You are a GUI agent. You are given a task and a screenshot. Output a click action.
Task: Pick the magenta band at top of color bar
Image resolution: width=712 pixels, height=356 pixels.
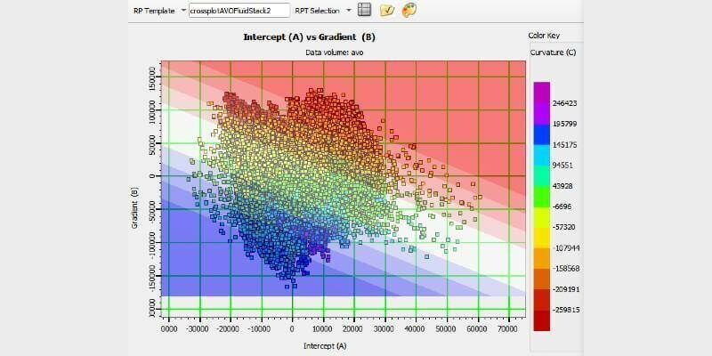coord(542,93)
